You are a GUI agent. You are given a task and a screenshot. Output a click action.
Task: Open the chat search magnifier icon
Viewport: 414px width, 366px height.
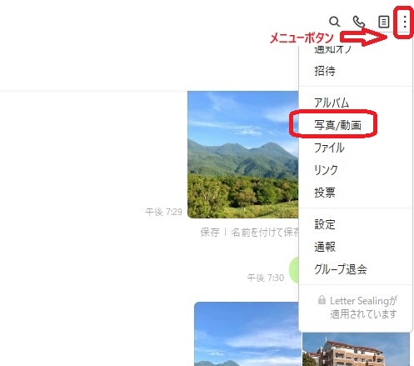[x=334, y=22]
